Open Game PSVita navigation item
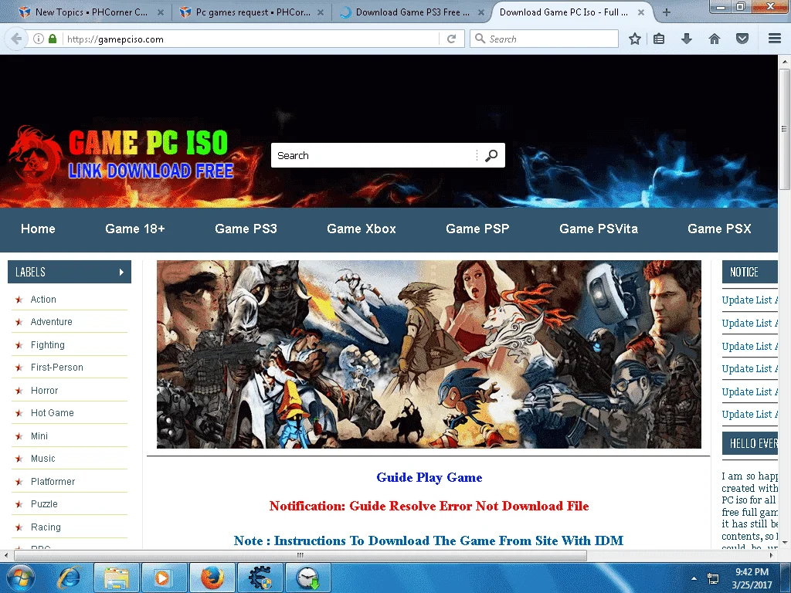 [599, 229]
